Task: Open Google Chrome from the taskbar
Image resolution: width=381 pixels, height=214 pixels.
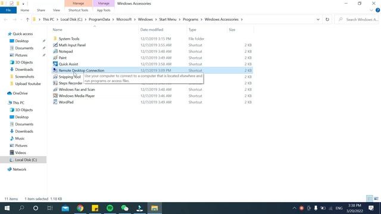Action: 80,208
